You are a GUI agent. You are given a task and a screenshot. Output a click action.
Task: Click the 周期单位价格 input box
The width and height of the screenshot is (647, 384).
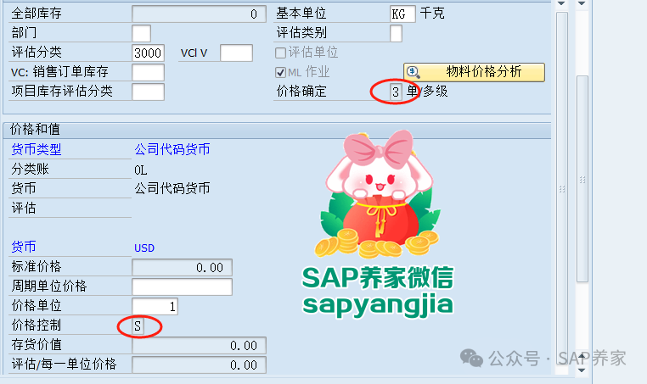[x=182, y=287]
